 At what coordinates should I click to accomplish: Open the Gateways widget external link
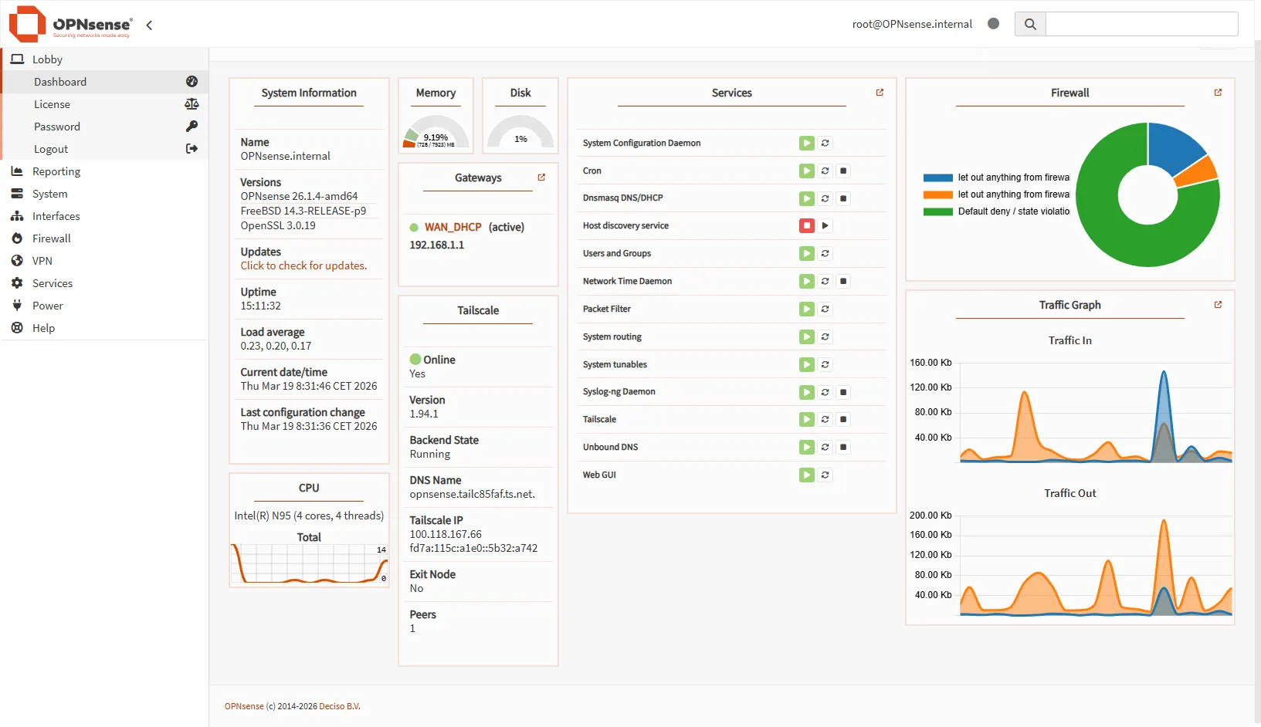click(x=543, y=177)
